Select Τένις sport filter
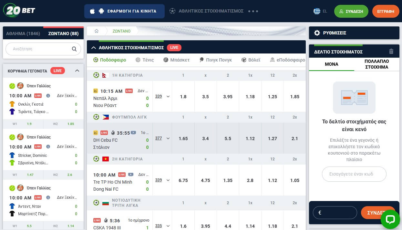This screenshot has height=230, width=402. (x=145, y=60)
